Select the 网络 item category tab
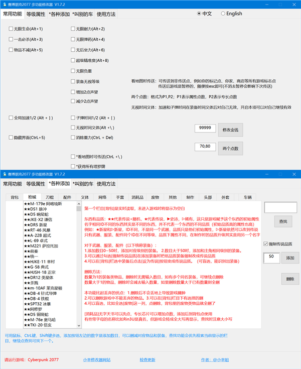Viewport: 301px width, 369px height. [x=102, y=197]
